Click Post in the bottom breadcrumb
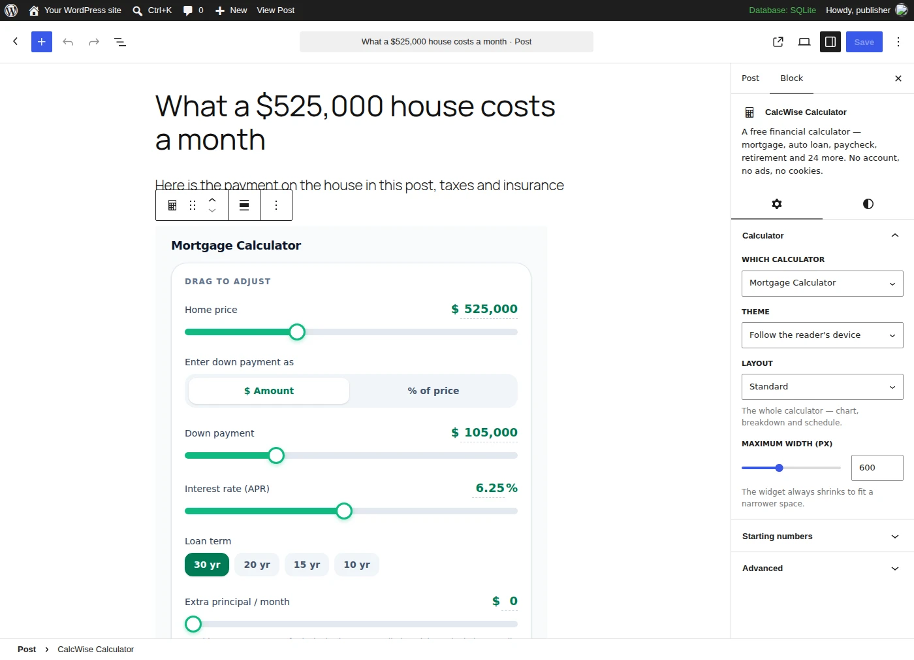 pyautogui.click(x=27, y=650)
